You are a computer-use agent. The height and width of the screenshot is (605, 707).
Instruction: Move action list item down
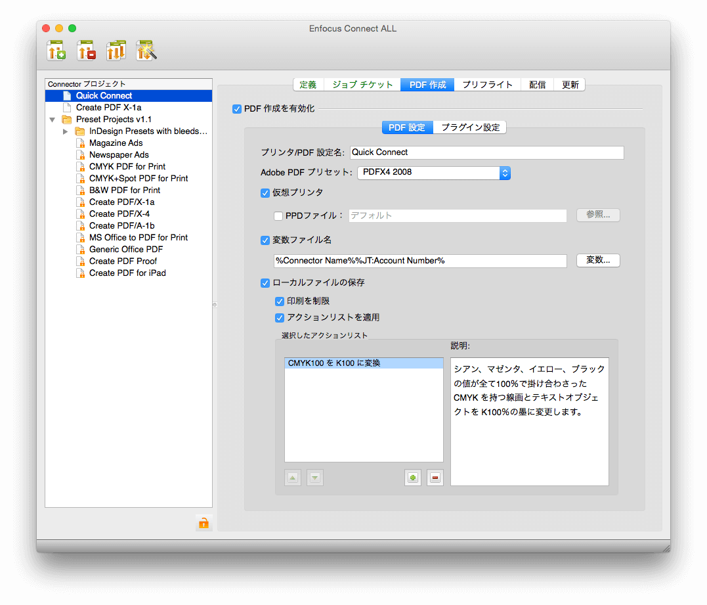point(314,478)
